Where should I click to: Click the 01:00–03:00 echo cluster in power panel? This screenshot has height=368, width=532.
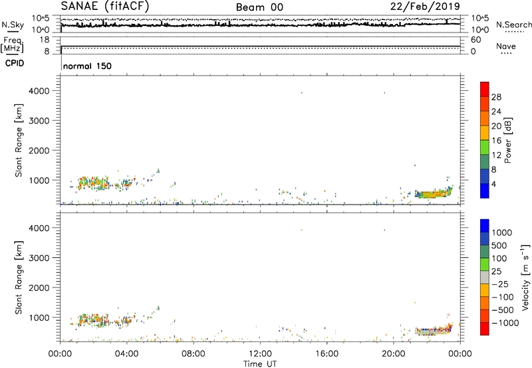pyautogui.click(x=93, y=183)
